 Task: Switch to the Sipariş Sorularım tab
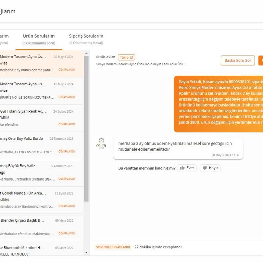[86, 39]
